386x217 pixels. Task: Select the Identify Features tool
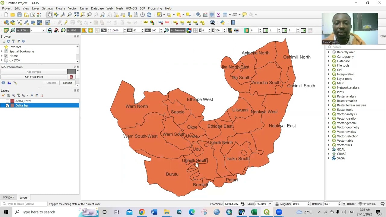198,14
